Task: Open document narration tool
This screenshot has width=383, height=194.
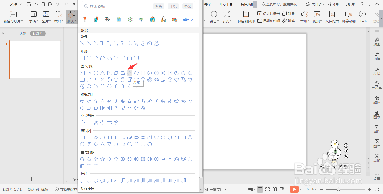Action: 332,17
